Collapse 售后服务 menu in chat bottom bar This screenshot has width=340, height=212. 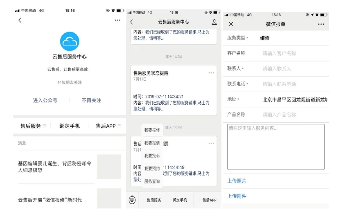pos(152,200)
